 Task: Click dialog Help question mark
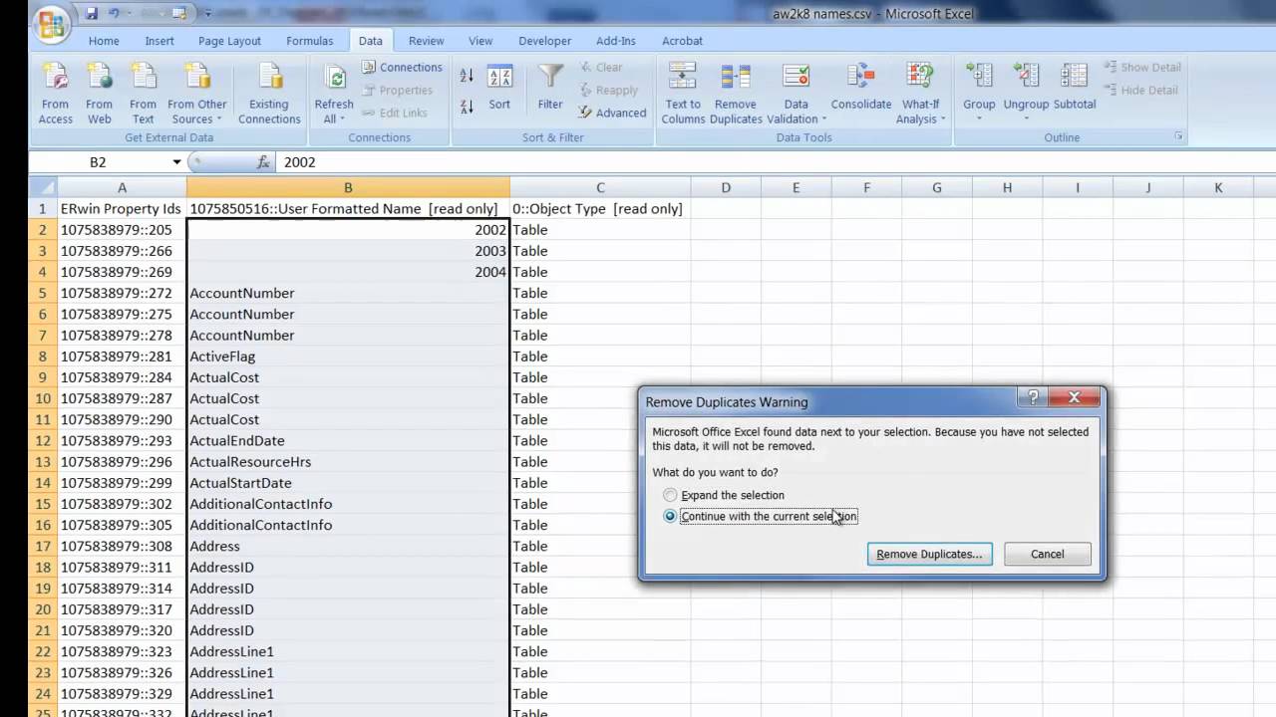(x=1034, y=397)
